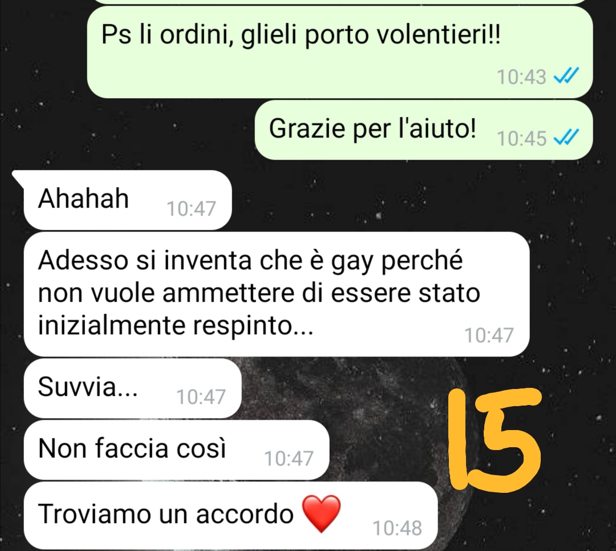616x551 pixels.
Task: Tap 10:47 timestamp in 'Ahahah' bubble
Action: tap(191, 209)
